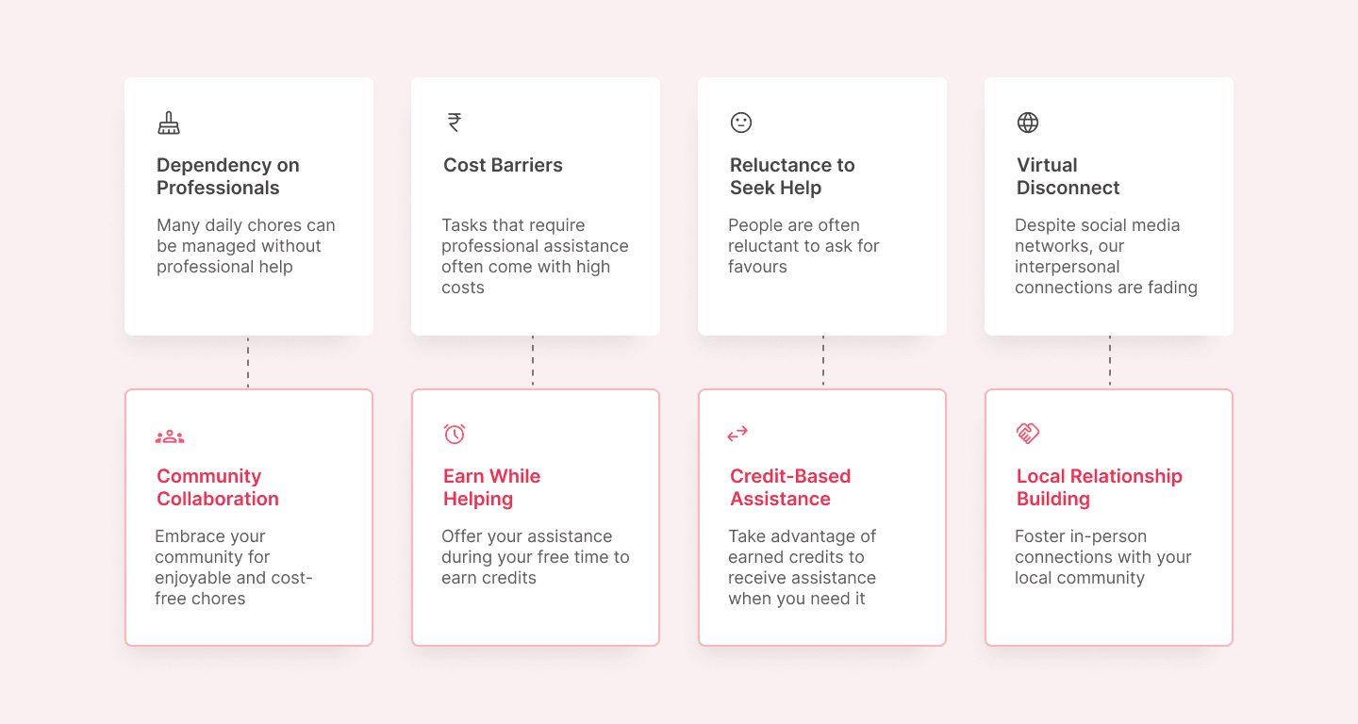
Task: Click the rupee icon above Cost Barriers
Action: point(455,123)
